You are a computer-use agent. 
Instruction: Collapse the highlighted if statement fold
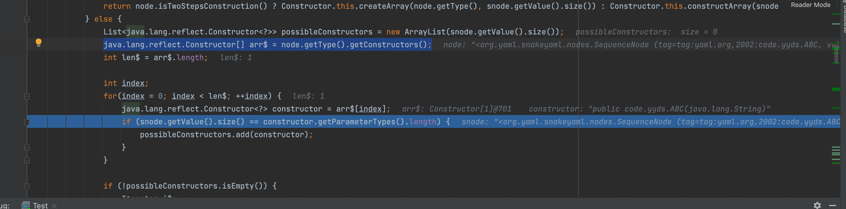click(x=27, y=122)
